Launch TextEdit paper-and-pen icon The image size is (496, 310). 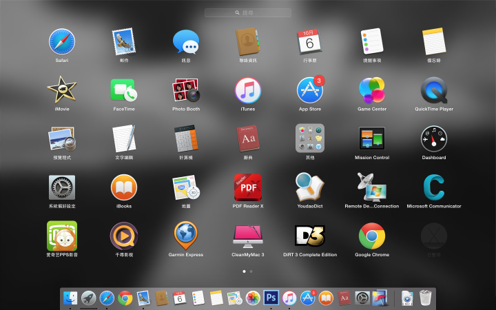click(124, 138)
